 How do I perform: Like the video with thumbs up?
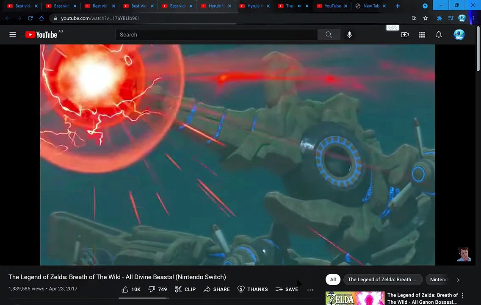tap(131, 289)
